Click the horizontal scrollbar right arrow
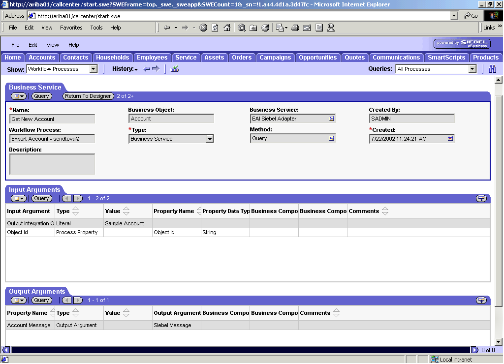The width and height of the screenshot is (504, 364). 474,350
